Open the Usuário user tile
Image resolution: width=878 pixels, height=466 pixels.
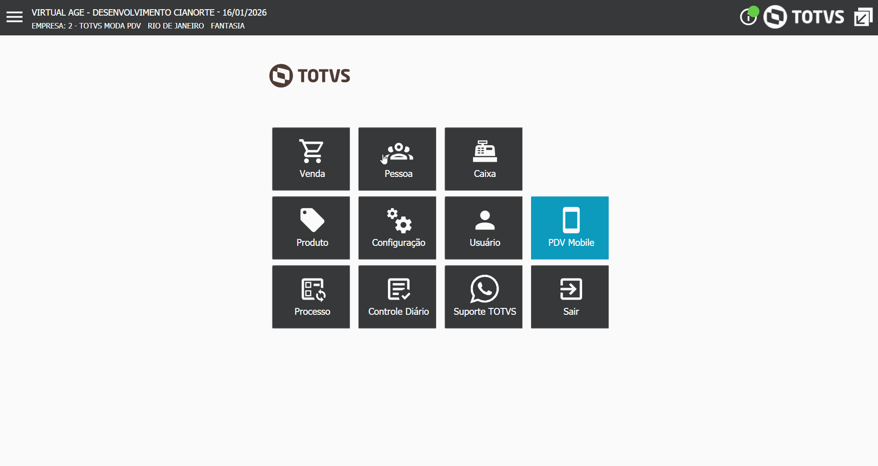coord(484,228)
